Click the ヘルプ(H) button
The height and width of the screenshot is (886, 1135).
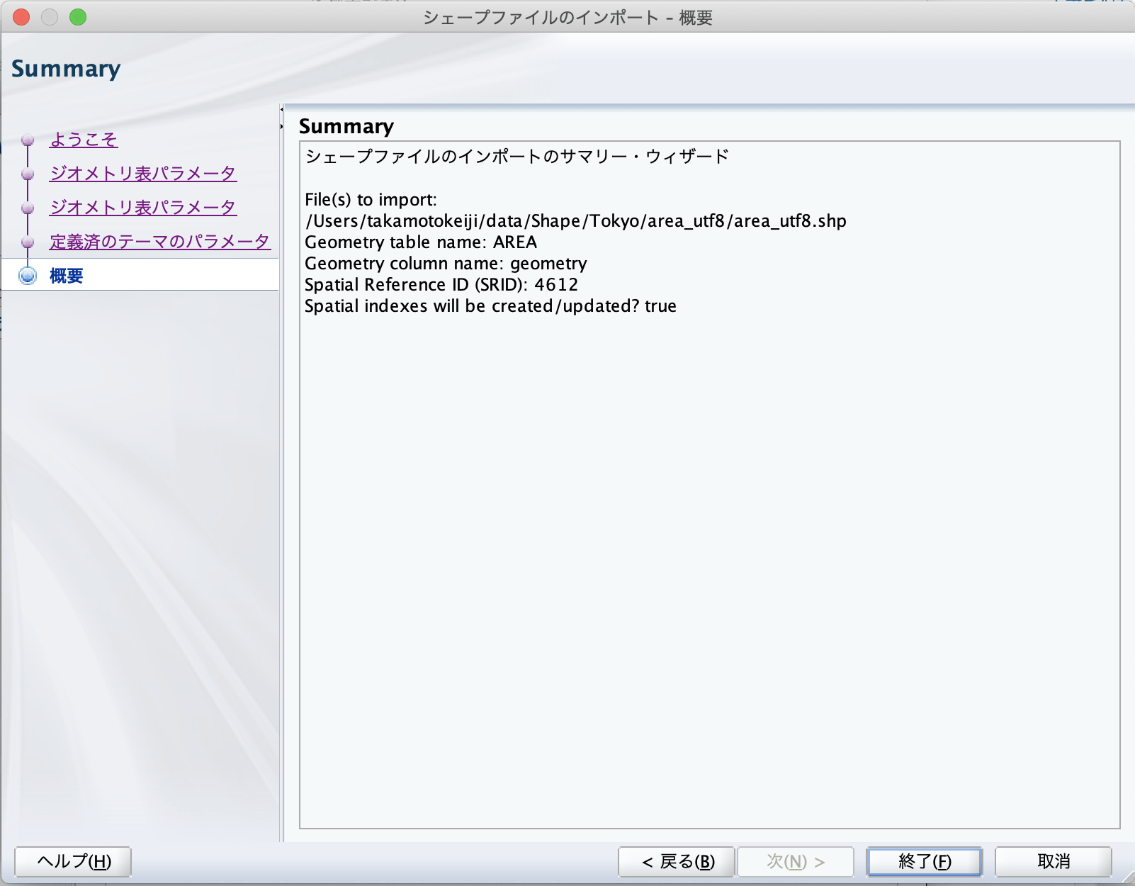pyautogui.click(x=73, y=861)
